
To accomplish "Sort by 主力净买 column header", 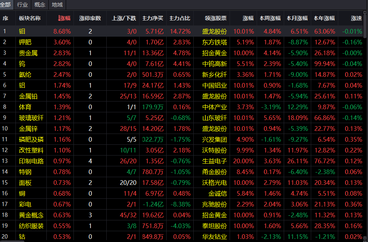I will 153,18.
